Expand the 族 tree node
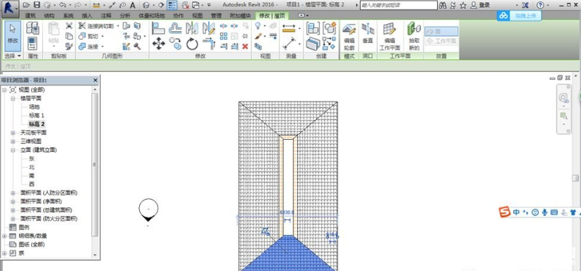Screen dimensions: 581x271 point(4,253)
